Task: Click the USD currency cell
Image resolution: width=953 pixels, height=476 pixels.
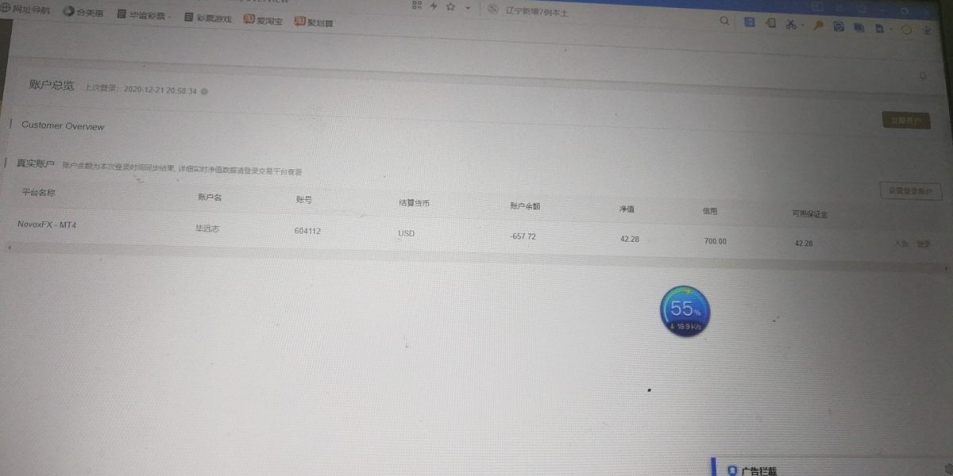Action: click(407, 234)
